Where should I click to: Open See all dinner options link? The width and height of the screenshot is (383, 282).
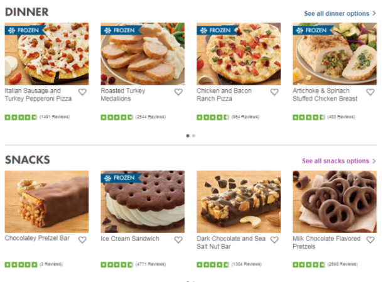(x=337, y=13)
